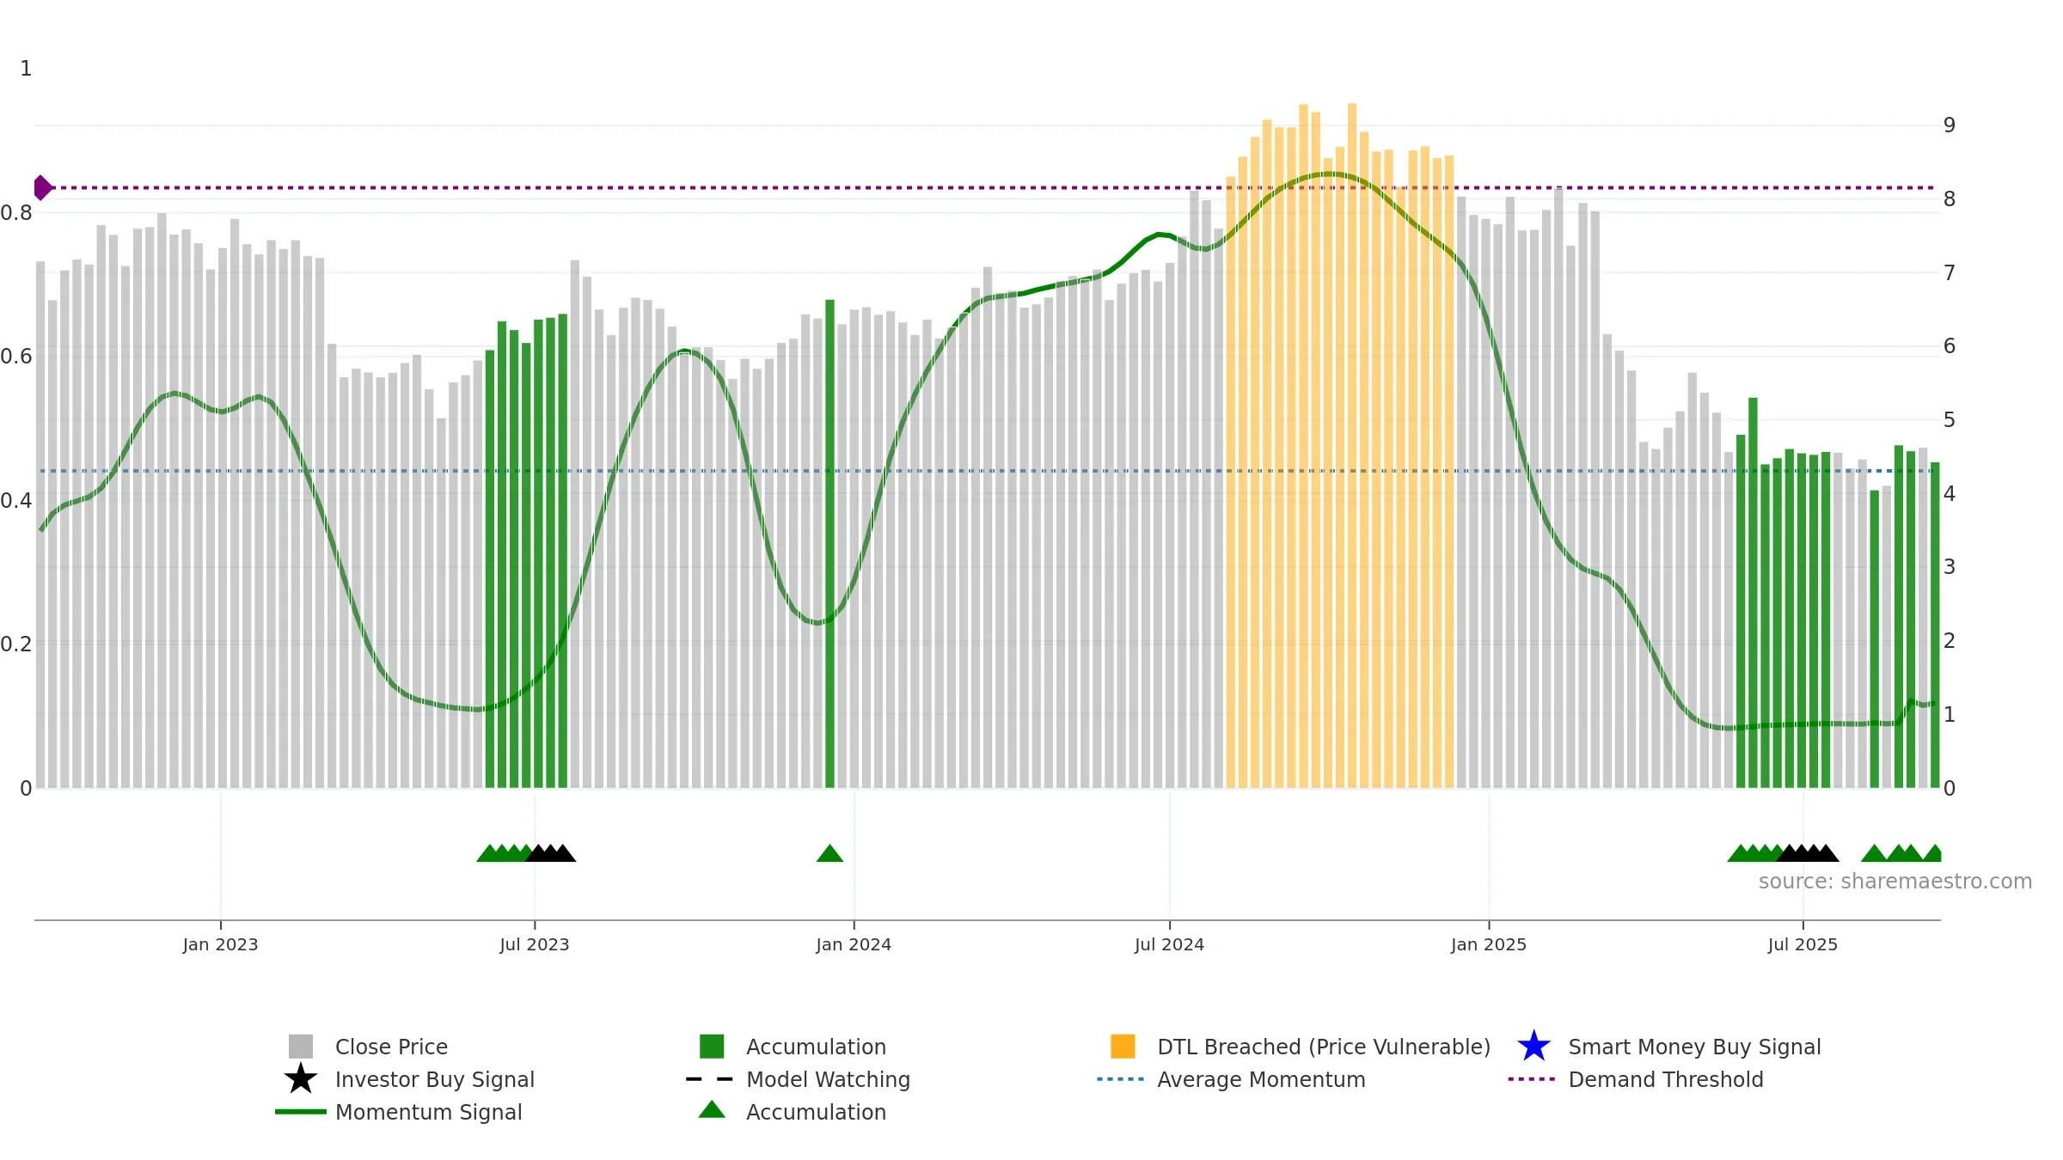Click the tall green bar before Jan 2024
Image resolution: width=2063 pixels, height=1160 pixels.
829,543
